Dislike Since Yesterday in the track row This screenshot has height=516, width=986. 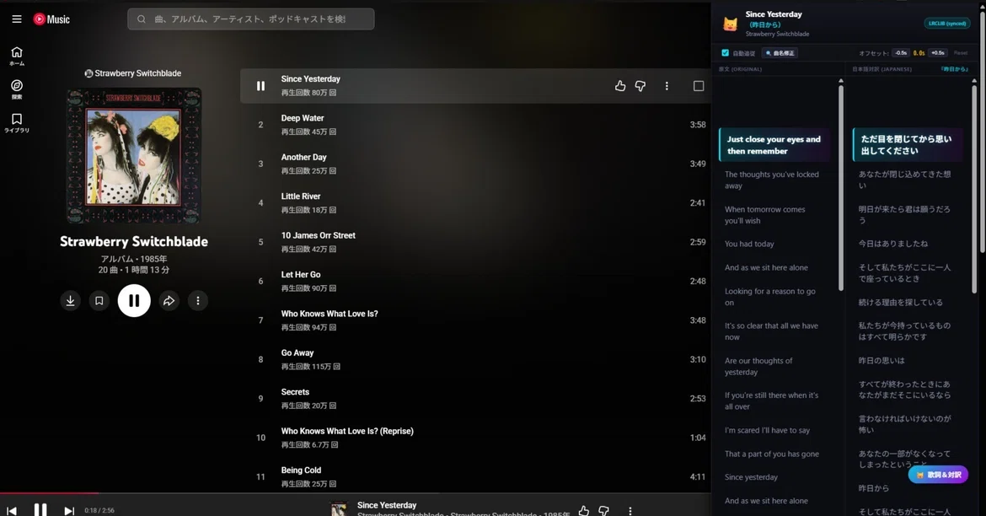(640, 86)
